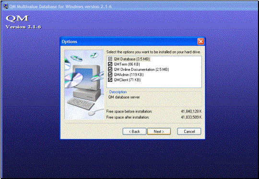The image size is (259, 179).
Task: Click the 'Description' group label
Action: click(118, 92)
